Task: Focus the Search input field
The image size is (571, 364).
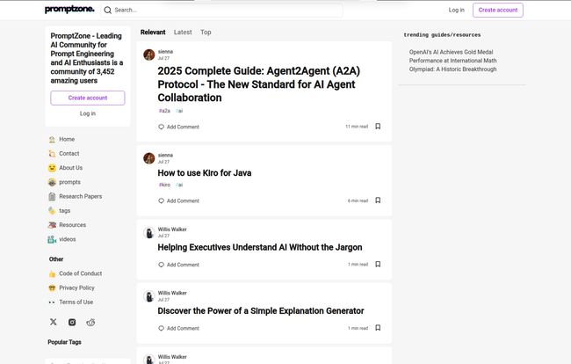Action: click(x=224, y=11)
